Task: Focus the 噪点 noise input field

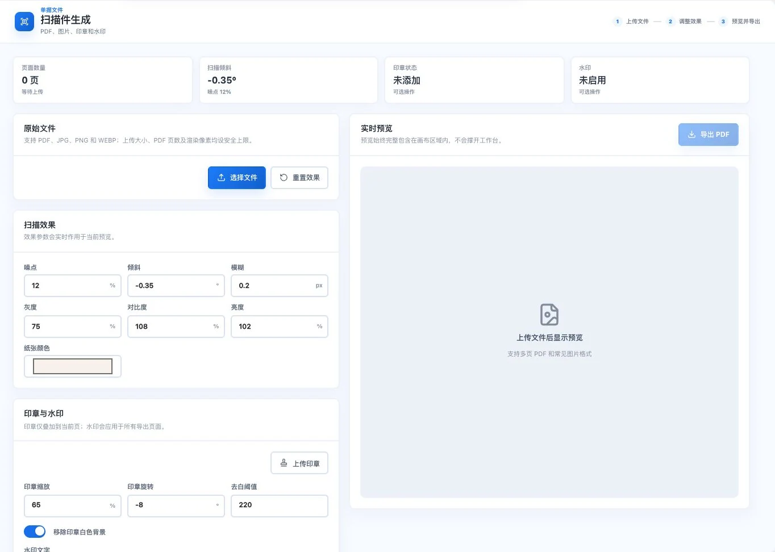Action: pyautogui.click(x=73, y=286)
